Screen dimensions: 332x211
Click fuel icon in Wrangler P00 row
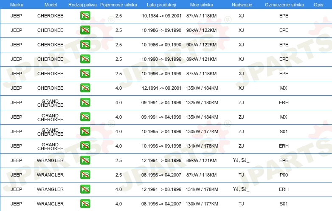coord(85,175)
